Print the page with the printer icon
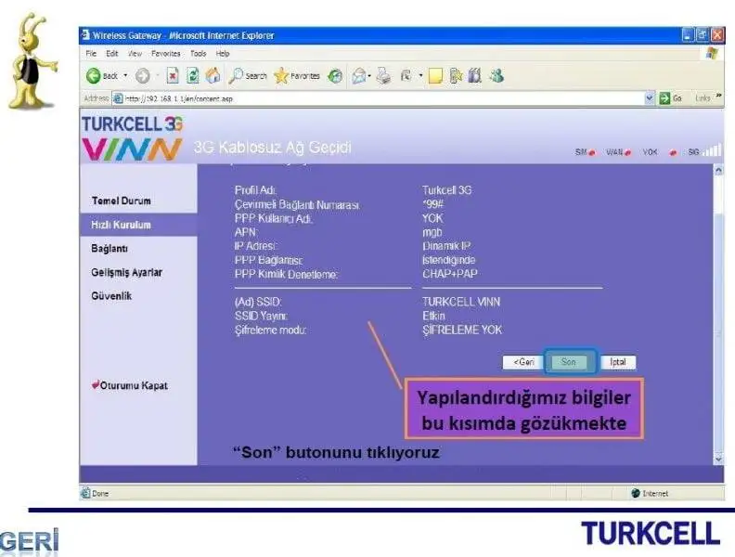 [x=384, y=75]
